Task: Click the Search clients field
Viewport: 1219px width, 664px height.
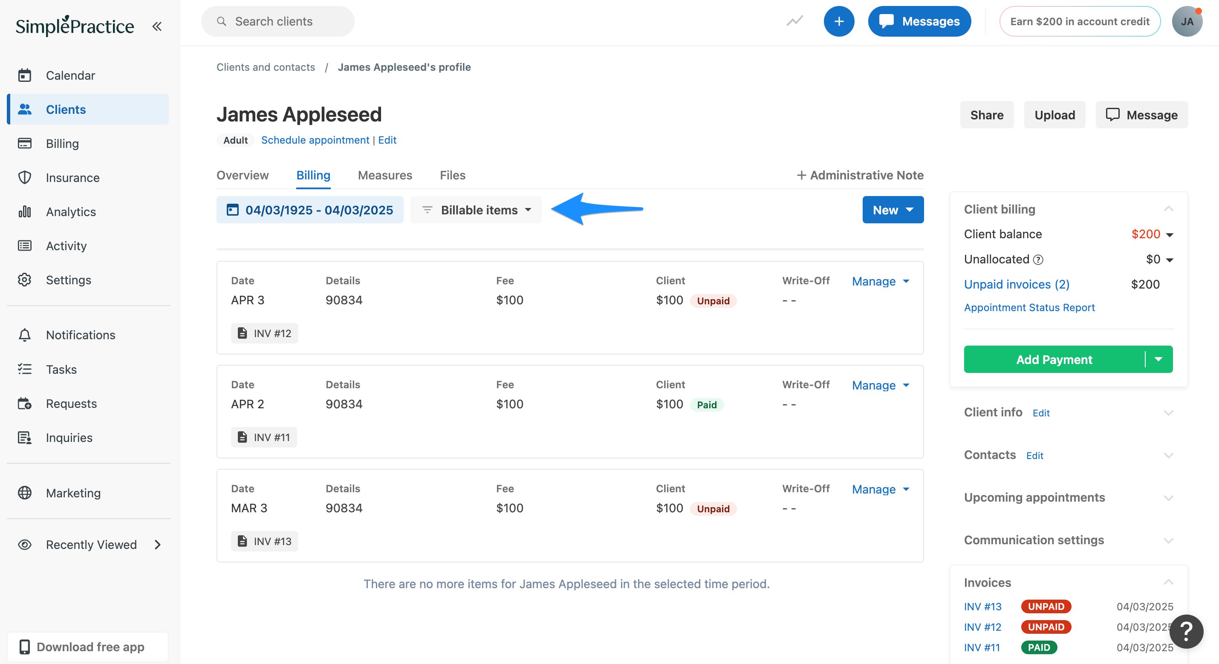Action: click(278, 21)
